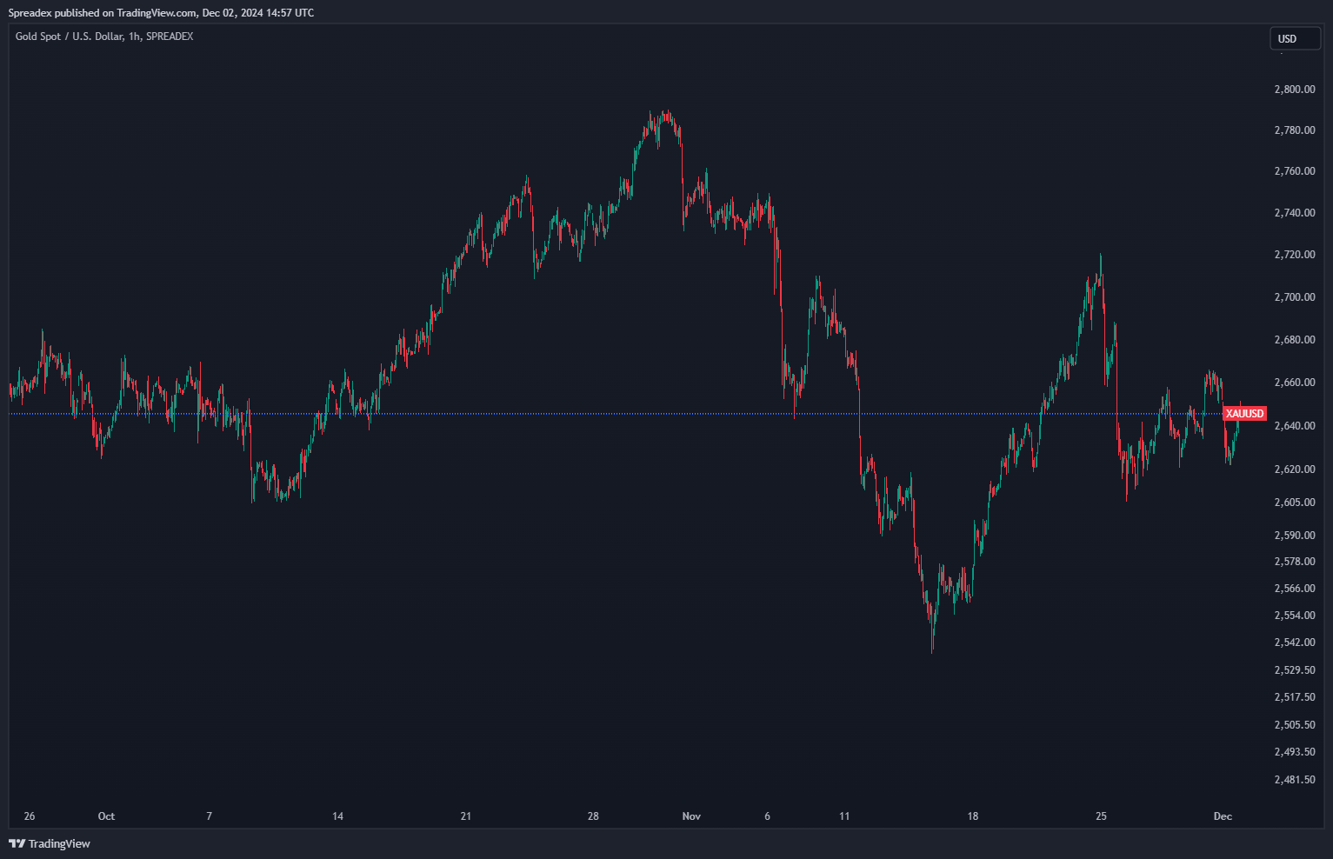Click the 2,566.00 price axis label
1333x859 pixels.
tap(1295, 589)
